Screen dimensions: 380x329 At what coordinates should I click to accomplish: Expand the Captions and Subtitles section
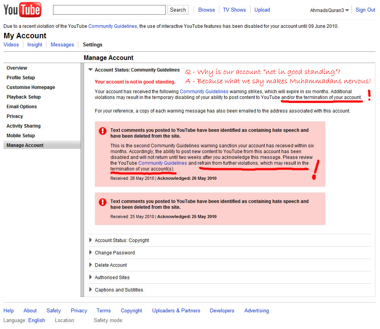(90, 289)
